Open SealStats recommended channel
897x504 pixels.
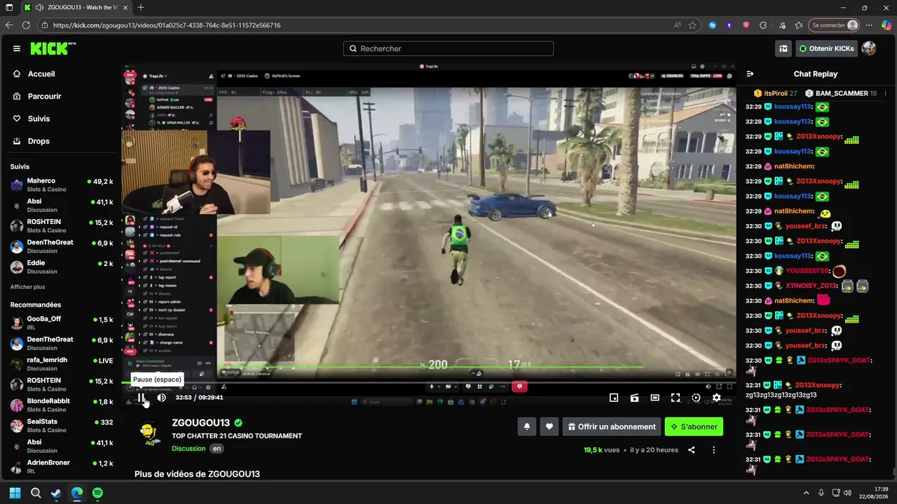[x=62, y=426]
